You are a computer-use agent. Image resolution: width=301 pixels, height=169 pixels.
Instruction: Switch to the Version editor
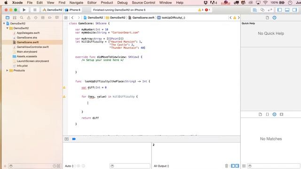(270, 10)
